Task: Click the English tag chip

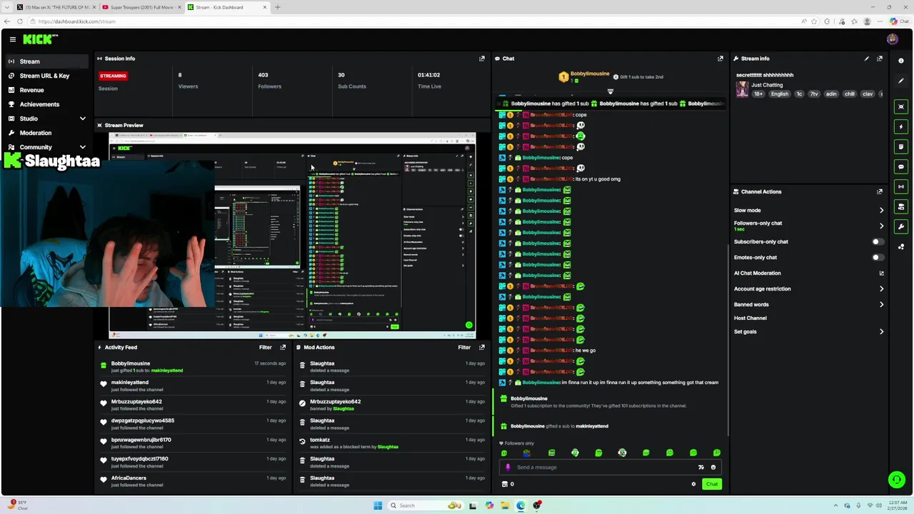Action: point(780,94)
